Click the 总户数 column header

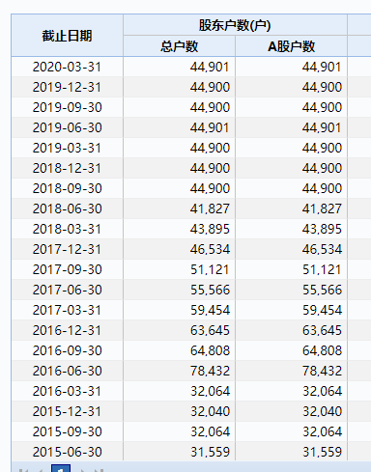179,46
